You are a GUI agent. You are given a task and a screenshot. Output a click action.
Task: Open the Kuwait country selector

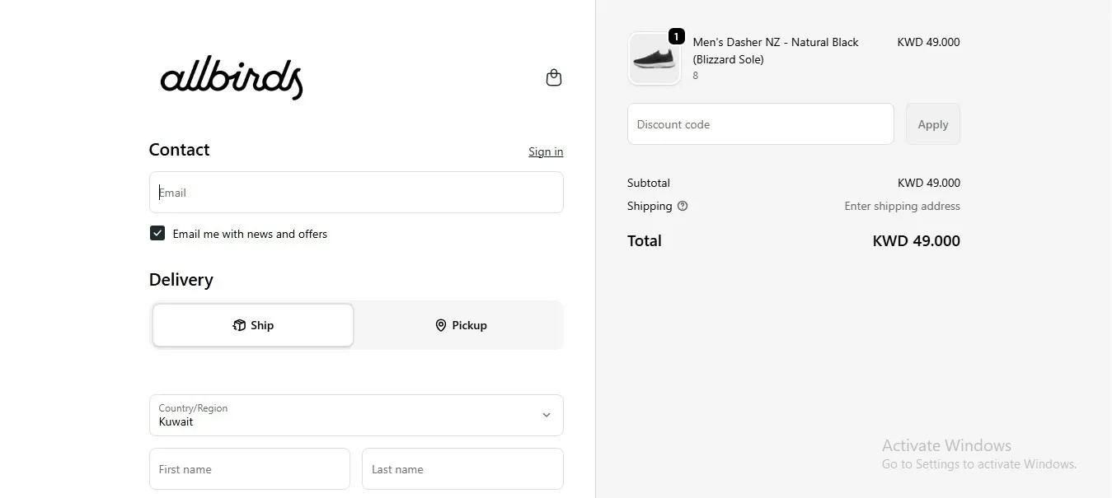pos(356,415)
